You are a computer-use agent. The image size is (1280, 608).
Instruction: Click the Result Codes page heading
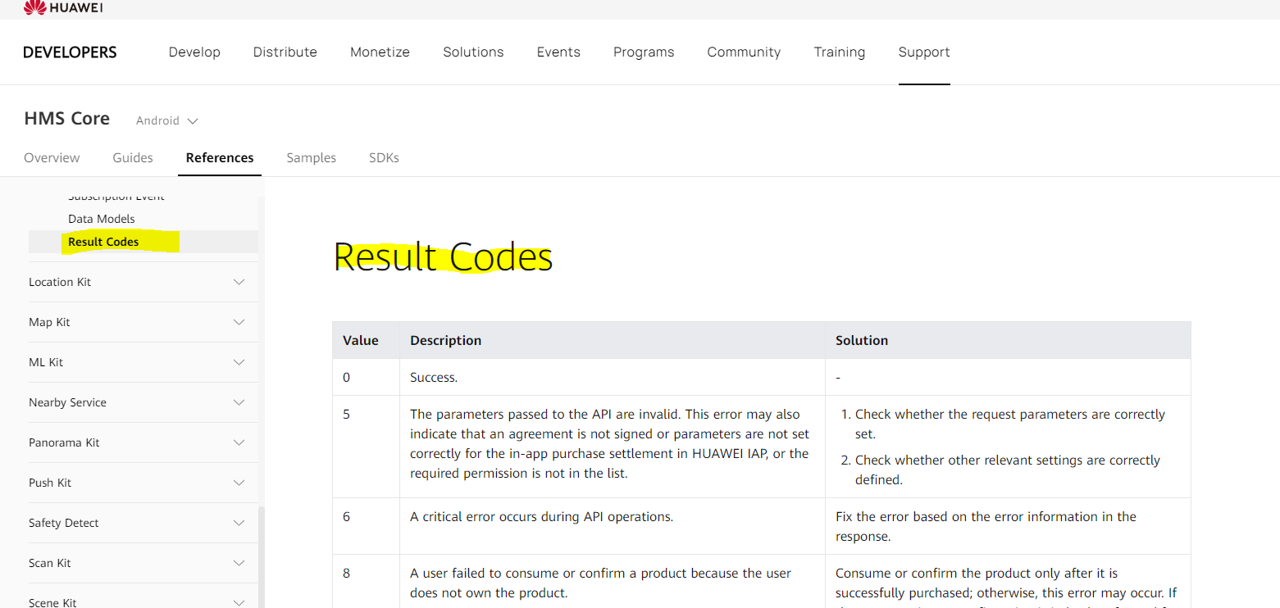point(443,256)
